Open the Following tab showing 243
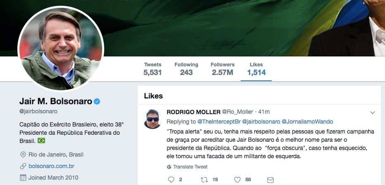 point(187,69)
